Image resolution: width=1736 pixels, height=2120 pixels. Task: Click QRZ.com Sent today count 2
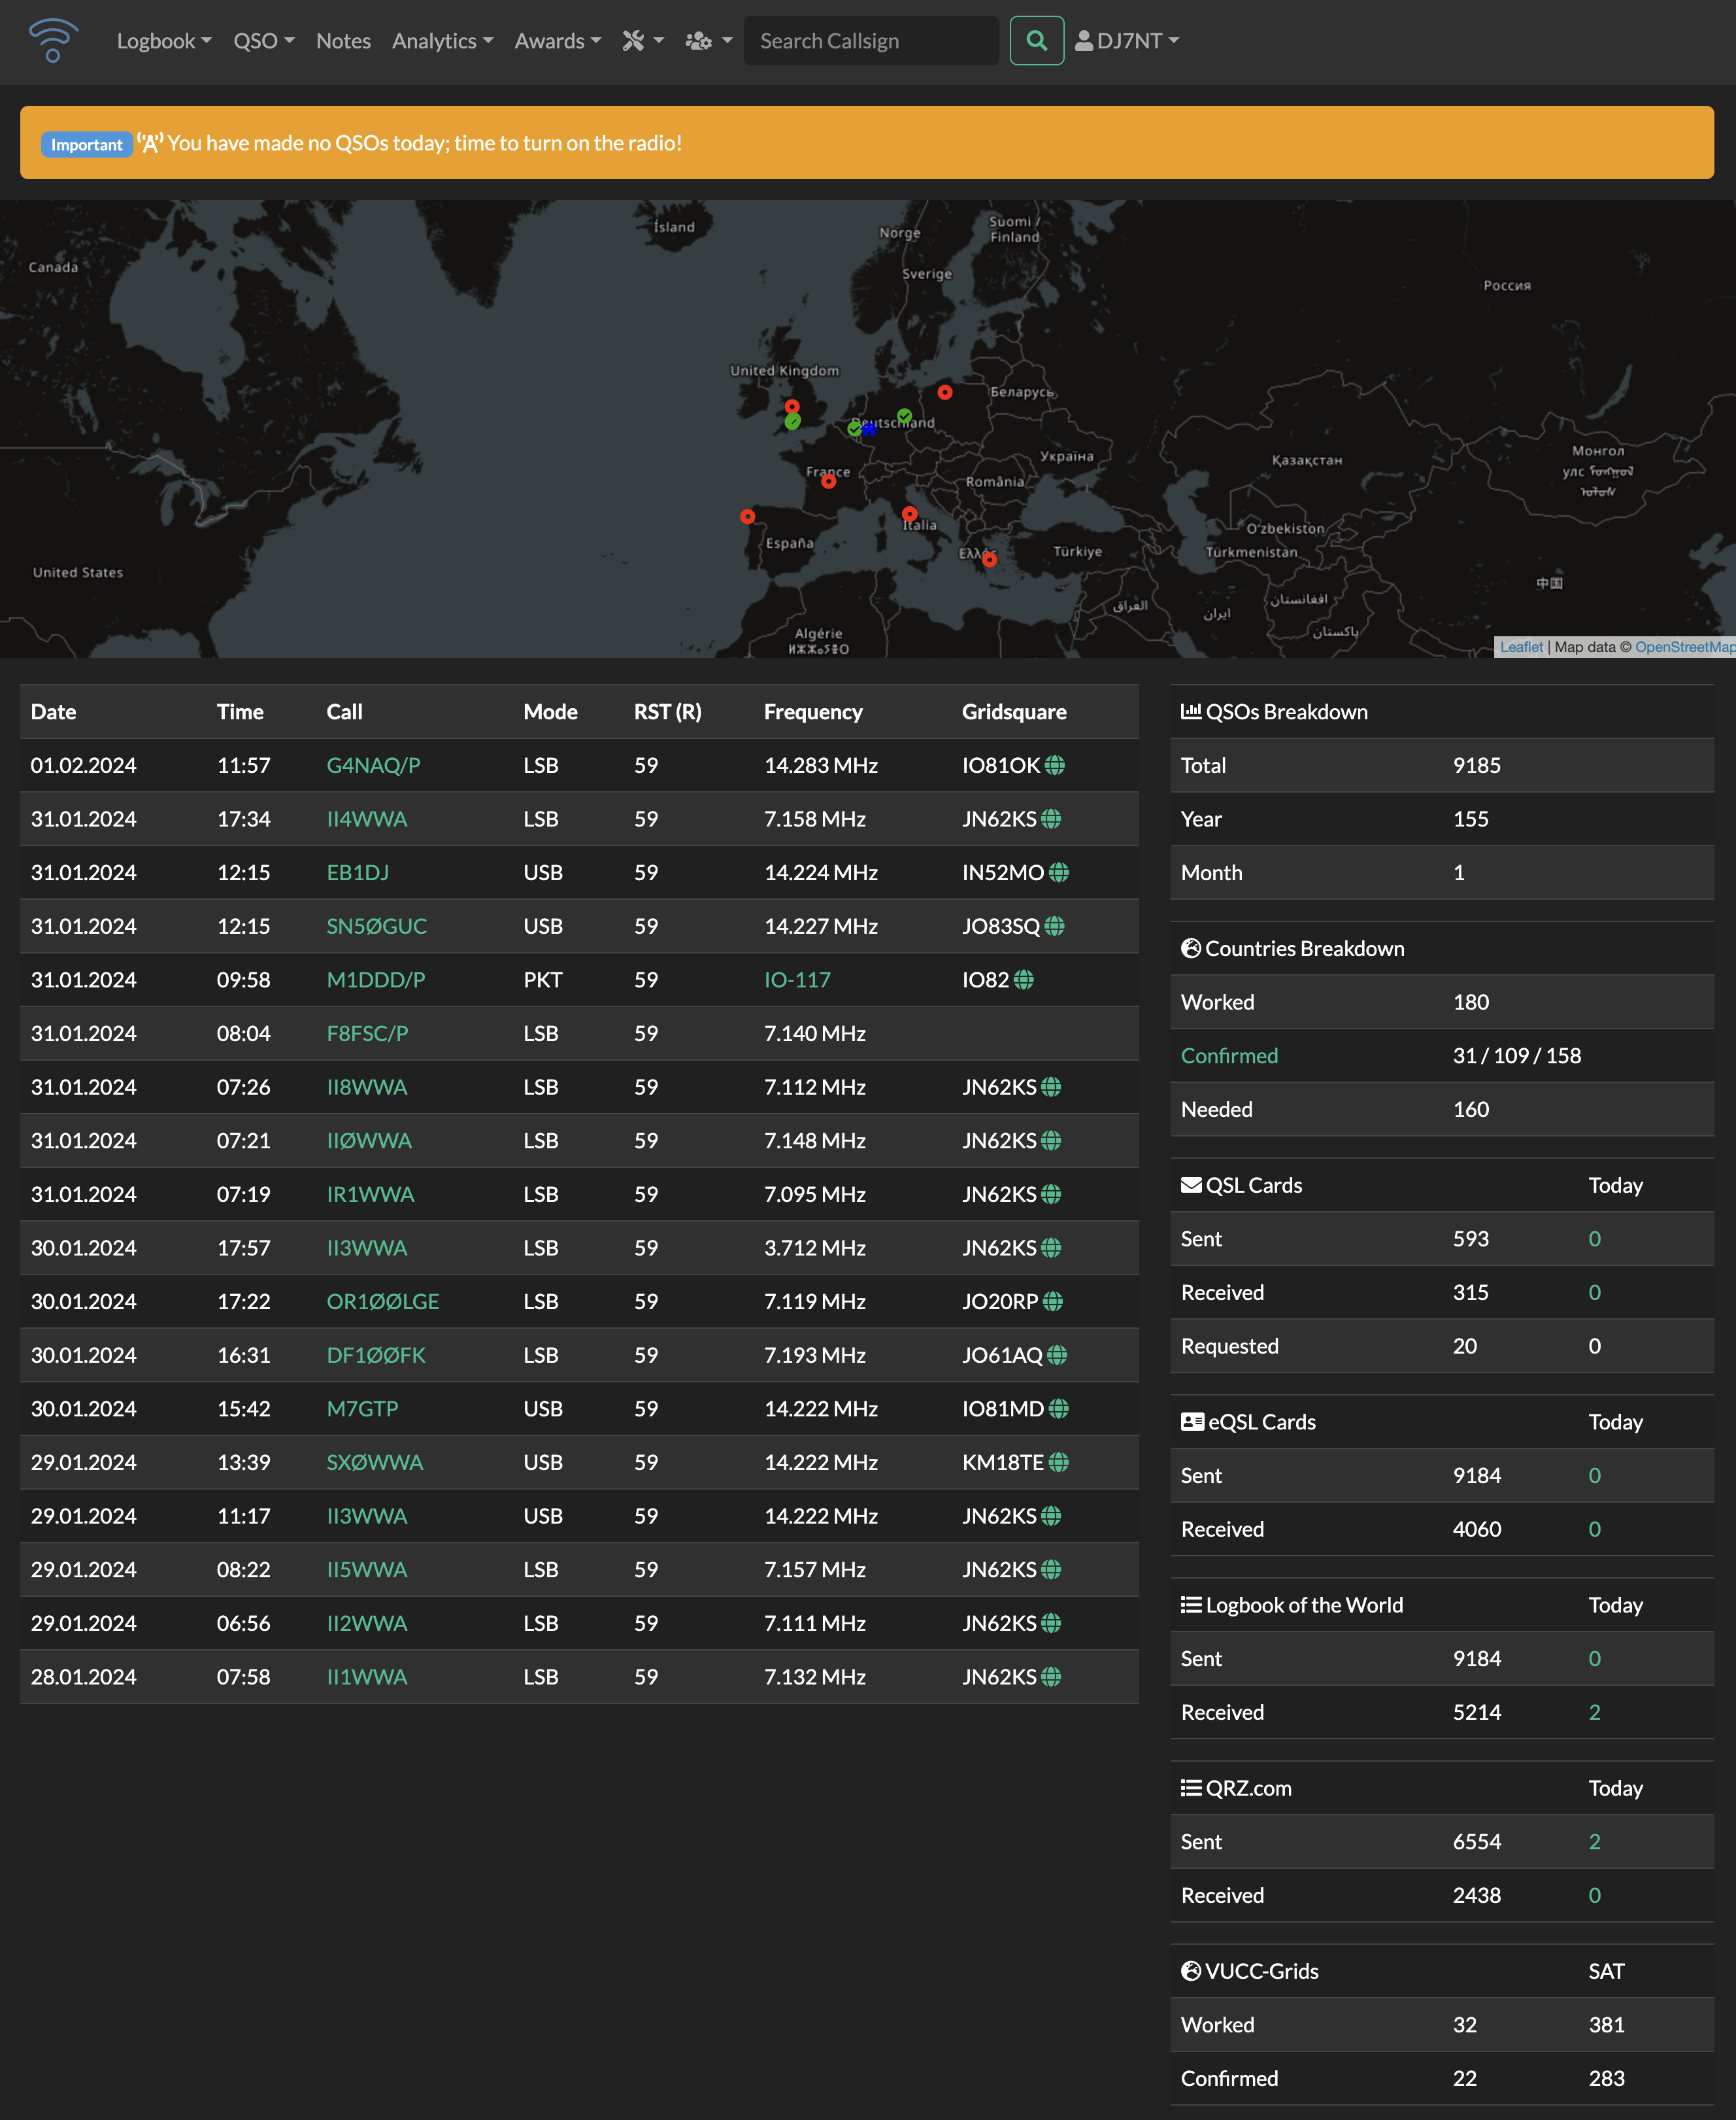click(1594, 1842)
